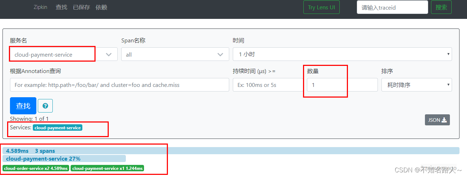
Task: Focus the traceid input field
Action: click(392, 7)
